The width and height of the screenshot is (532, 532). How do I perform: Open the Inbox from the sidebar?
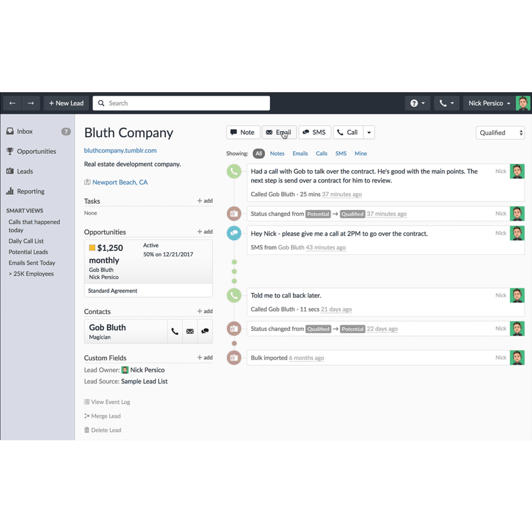pyautogui.click(x=25, y=131)
